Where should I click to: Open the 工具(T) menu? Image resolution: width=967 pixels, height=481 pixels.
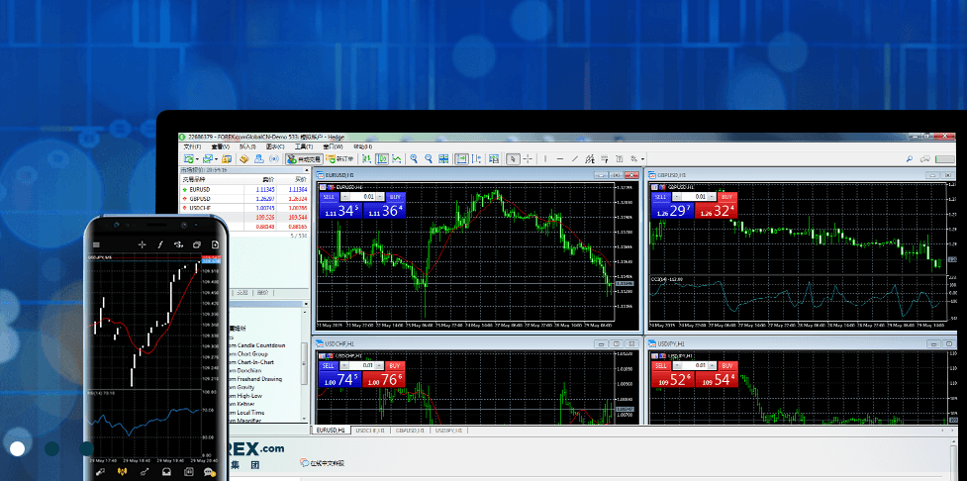[x=304, y=146]
